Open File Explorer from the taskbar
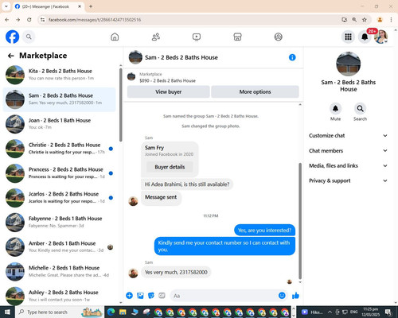This screenshot has height=318, width=398. [123, 312]
